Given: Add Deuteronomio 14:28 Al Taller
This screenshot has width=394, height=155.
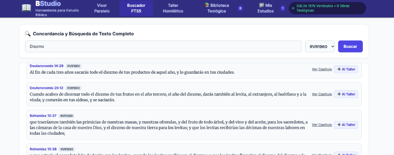Looking at the screenshot, I should pos(346,69).
